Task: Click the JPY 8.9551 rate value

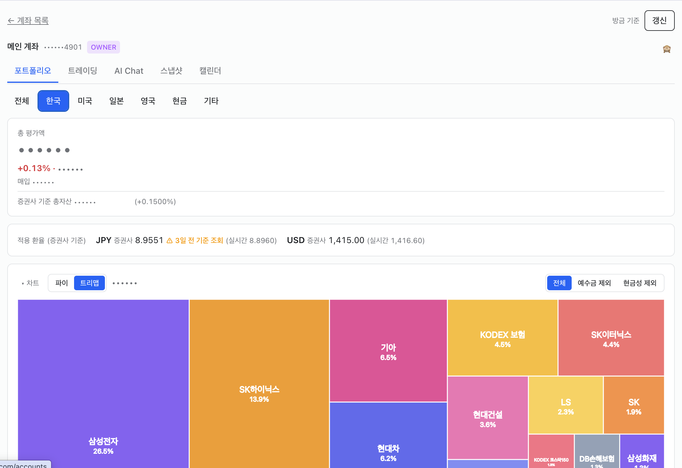Action: 149,240
